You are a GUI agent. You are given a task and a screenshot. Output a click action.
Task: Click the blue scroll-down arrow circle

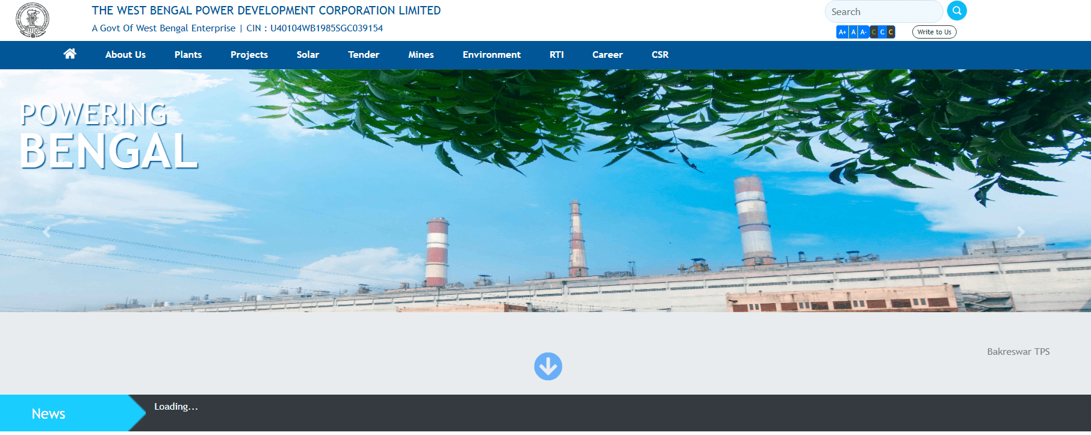click(x=548, y=366)
